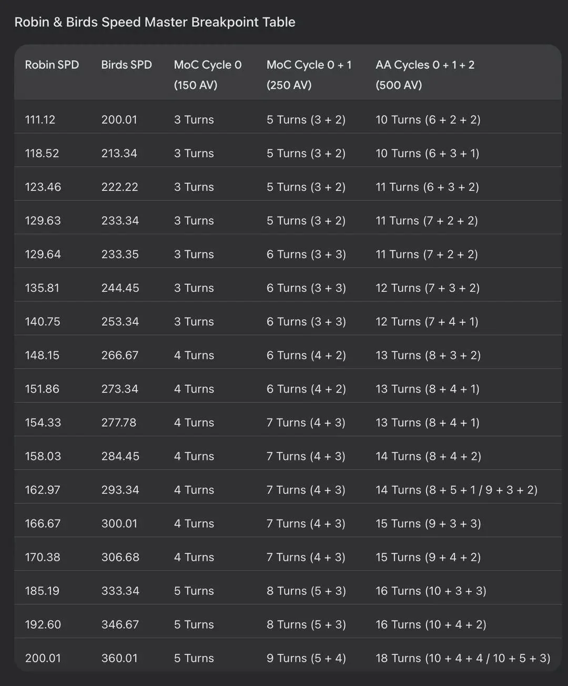Image resolution: width=568 pixels, height=686 pixels.
Task: Click the 129.64 Robin SPD value
Action: (43, 254)
